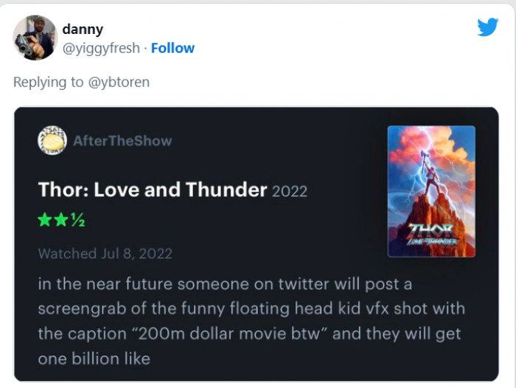Click the "one billion like" final line

94,358
